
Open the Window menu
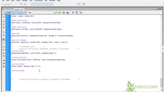tap(52, 1)
